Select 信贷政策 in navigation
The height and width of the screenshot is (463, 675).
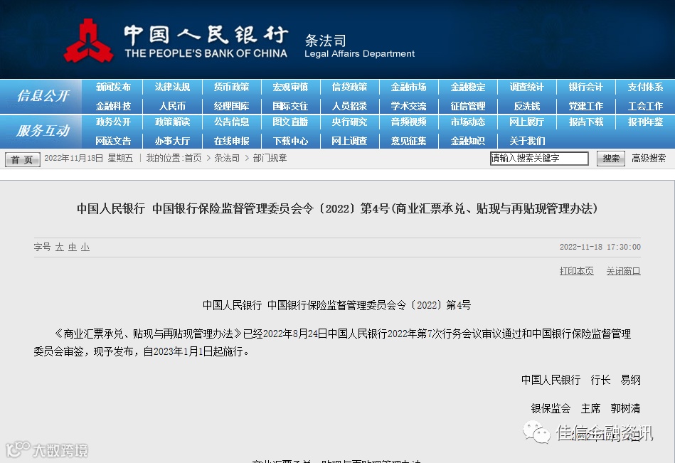pyautogui.click(x=349, y=87)
